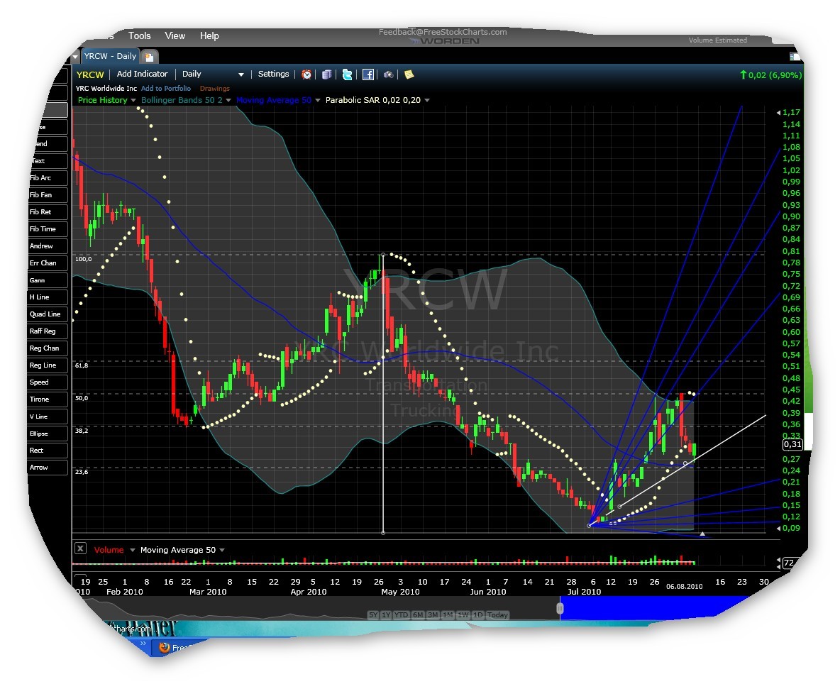
Task: Select the Reg Line drawing tool
Action: coord(48,365)
